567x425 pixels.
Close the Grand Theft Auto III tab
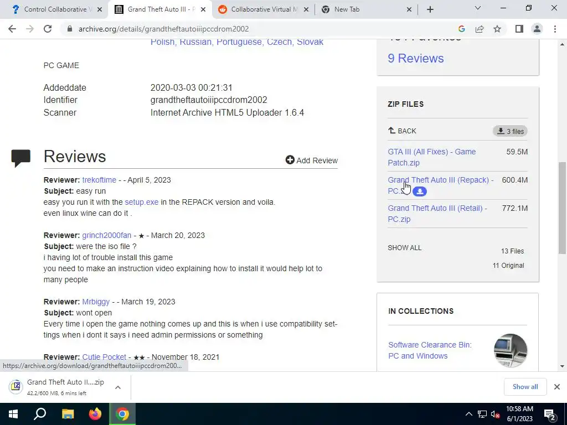coord(203,9)
